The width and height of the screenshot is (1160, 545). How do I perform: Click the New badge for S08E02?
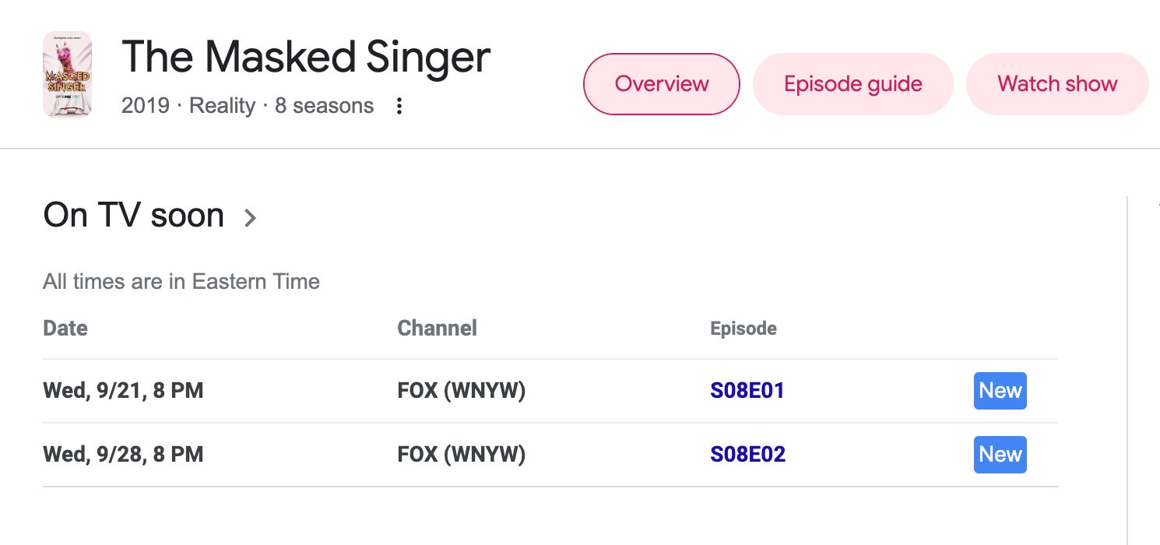pyautogui.click(x=1000, y=455)
